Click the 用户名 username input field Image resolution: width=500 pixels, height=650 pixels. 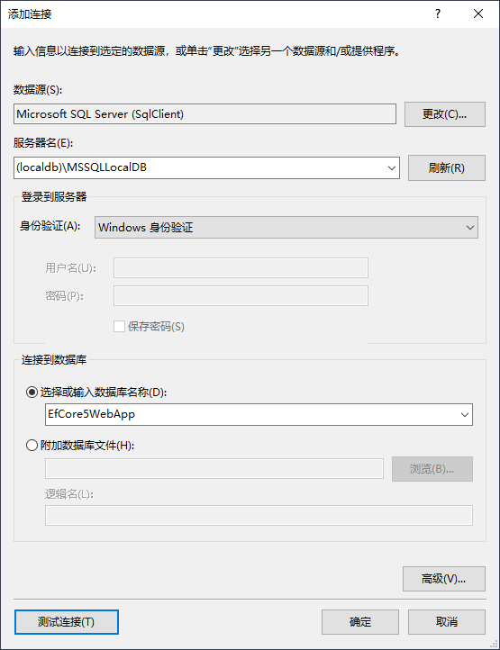click(x=241, y=267)
